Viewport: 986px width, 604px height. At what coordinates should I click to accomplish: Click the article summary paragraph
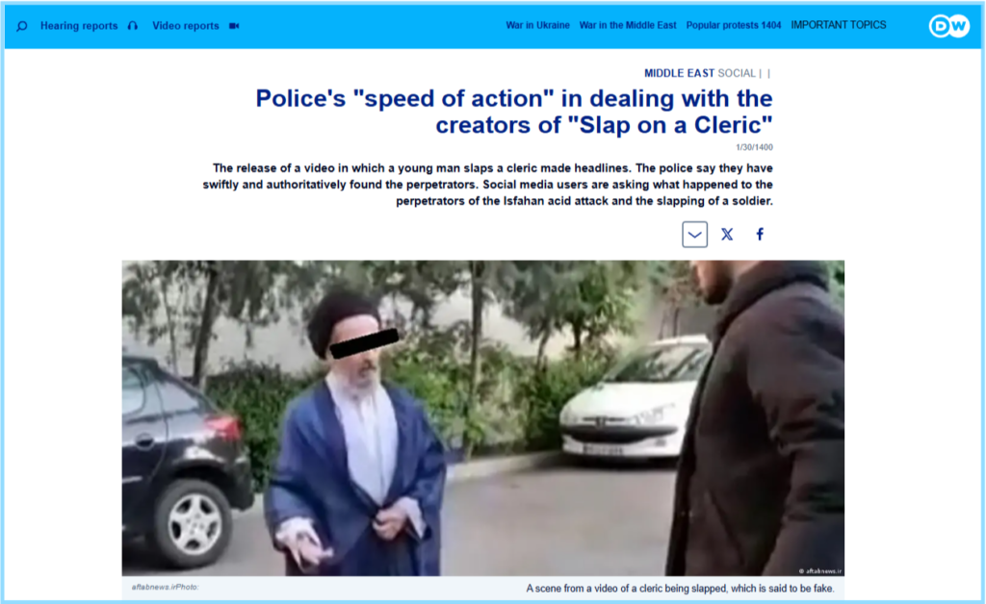[488, 184]
